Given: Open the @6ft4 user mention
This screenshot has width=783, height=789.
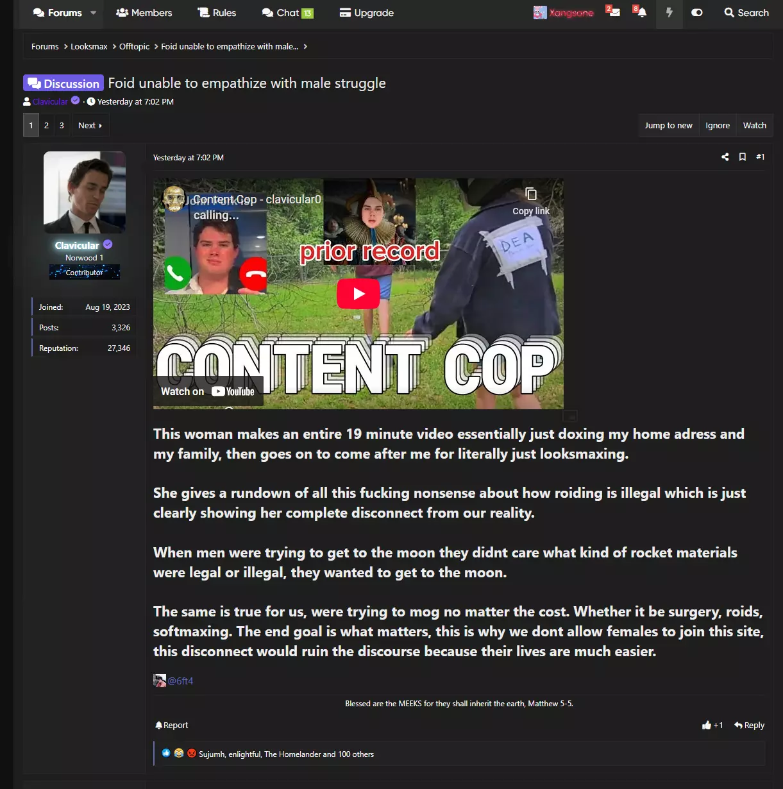Looking at the screenshot, I should [180, 681].
